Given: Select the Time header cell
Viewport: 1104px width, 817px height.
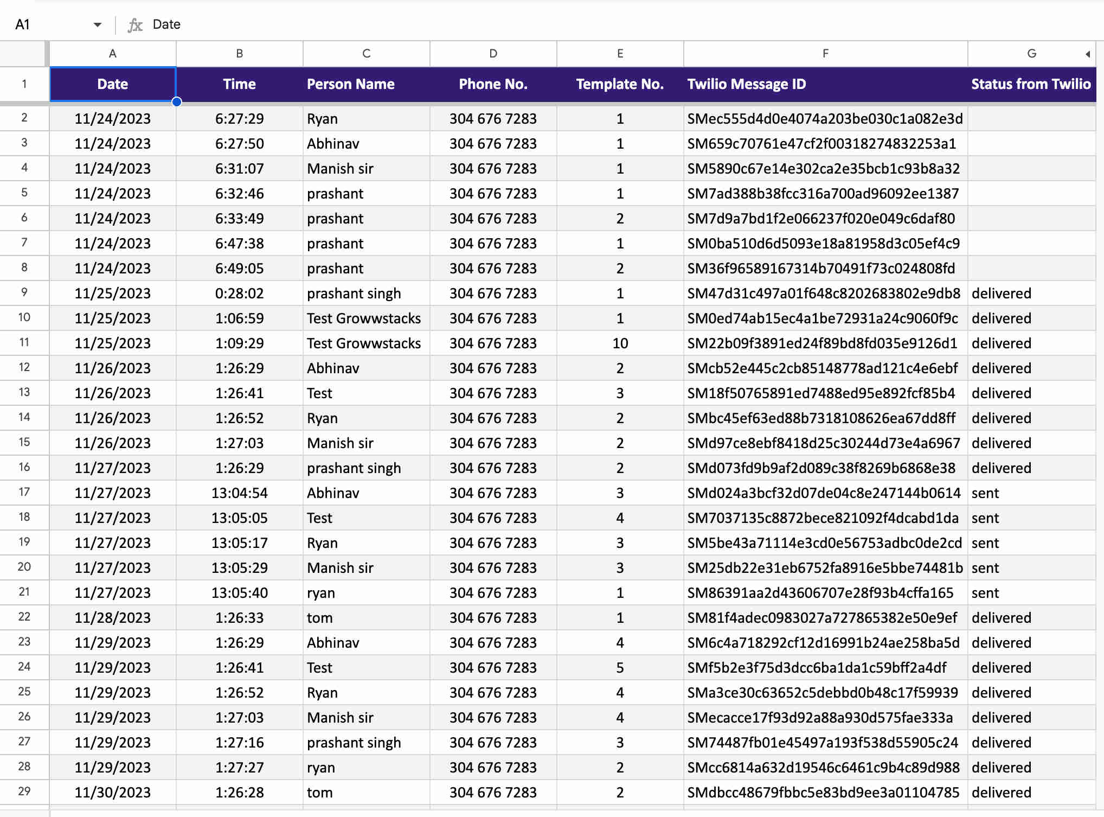Looking at the screenshot, I should pyautogui.click(x=240, y=84).
